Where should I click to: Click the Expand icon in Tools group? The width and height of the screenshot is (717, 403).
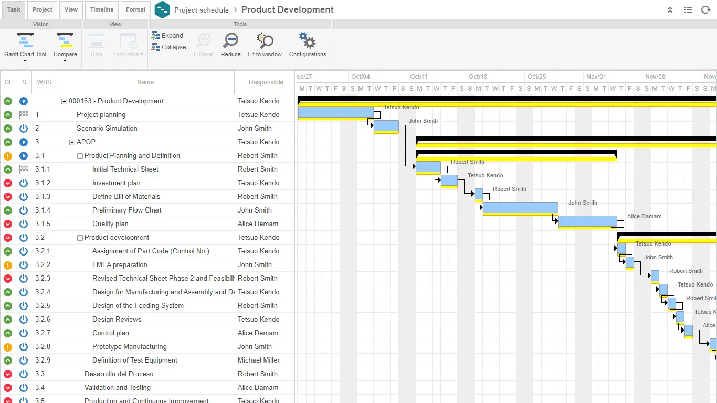point(155,35)
